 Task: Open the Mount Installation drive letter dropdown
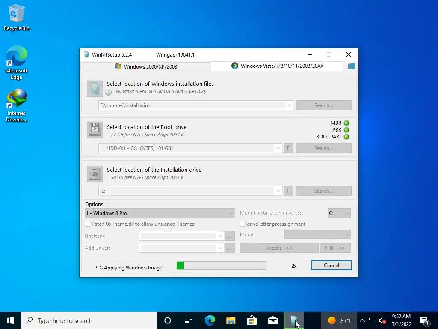[339, 213]
